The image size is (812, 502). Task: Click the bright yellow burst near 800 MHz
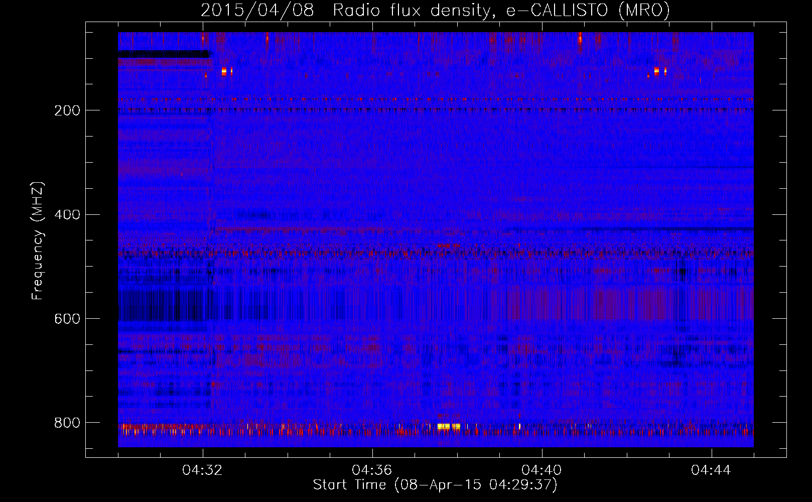click(449, 426)
